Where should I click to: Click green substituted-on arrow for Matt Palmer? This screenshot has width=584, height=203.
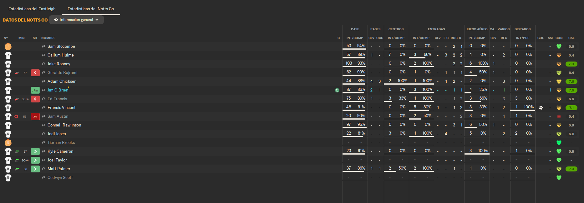35,169
